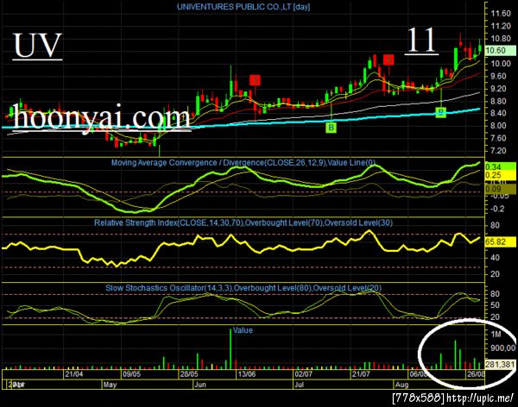Click the green B buy marker in early July
The height and width of the screenshot is (407, 518).
coord(331,128)
